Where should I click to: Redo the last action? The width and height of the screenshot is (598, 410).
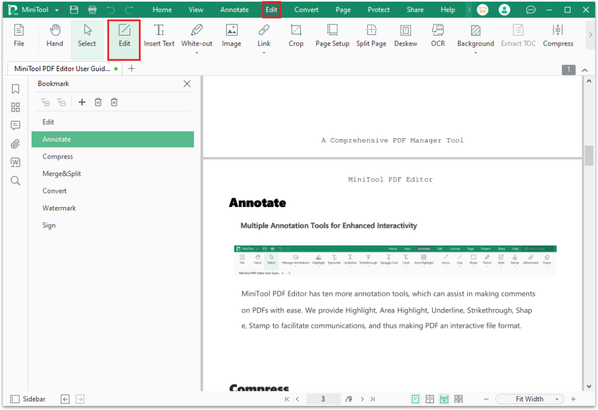click(129, 10)
